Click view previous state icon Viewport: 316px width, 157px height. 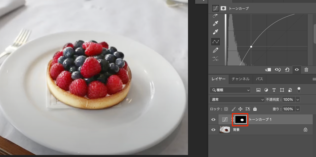[278, 70]
